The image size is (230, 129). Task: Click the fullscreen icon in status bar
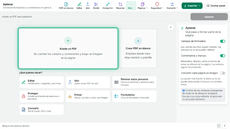point(219,126)
